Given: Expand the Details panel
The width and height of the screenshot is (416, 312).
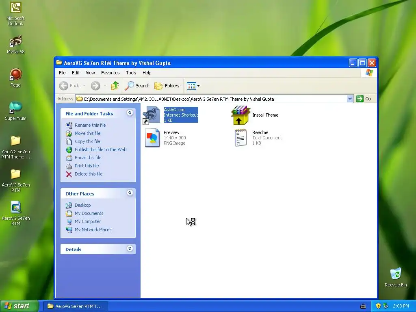Looking at the screenshot, I should tap(130, 249).
